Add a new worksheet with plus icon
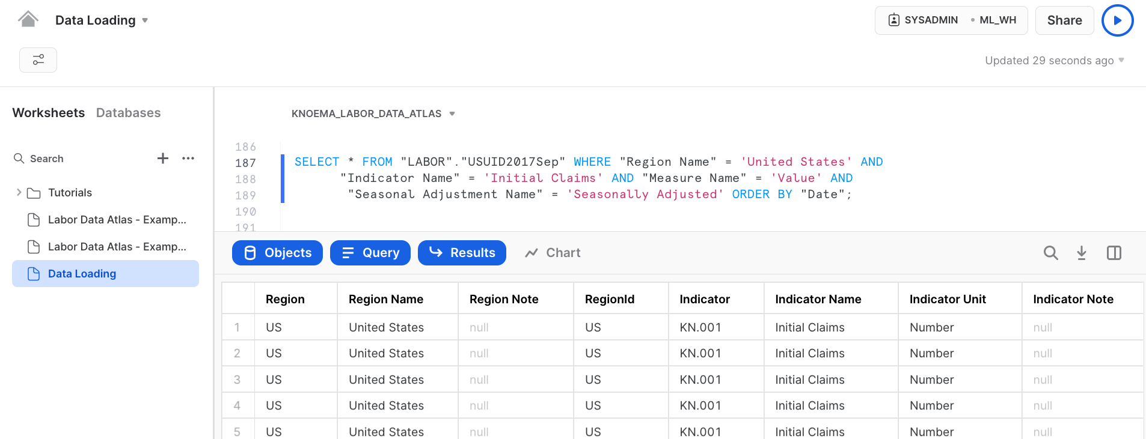1146x439 pixels. [x=162, y=159]
